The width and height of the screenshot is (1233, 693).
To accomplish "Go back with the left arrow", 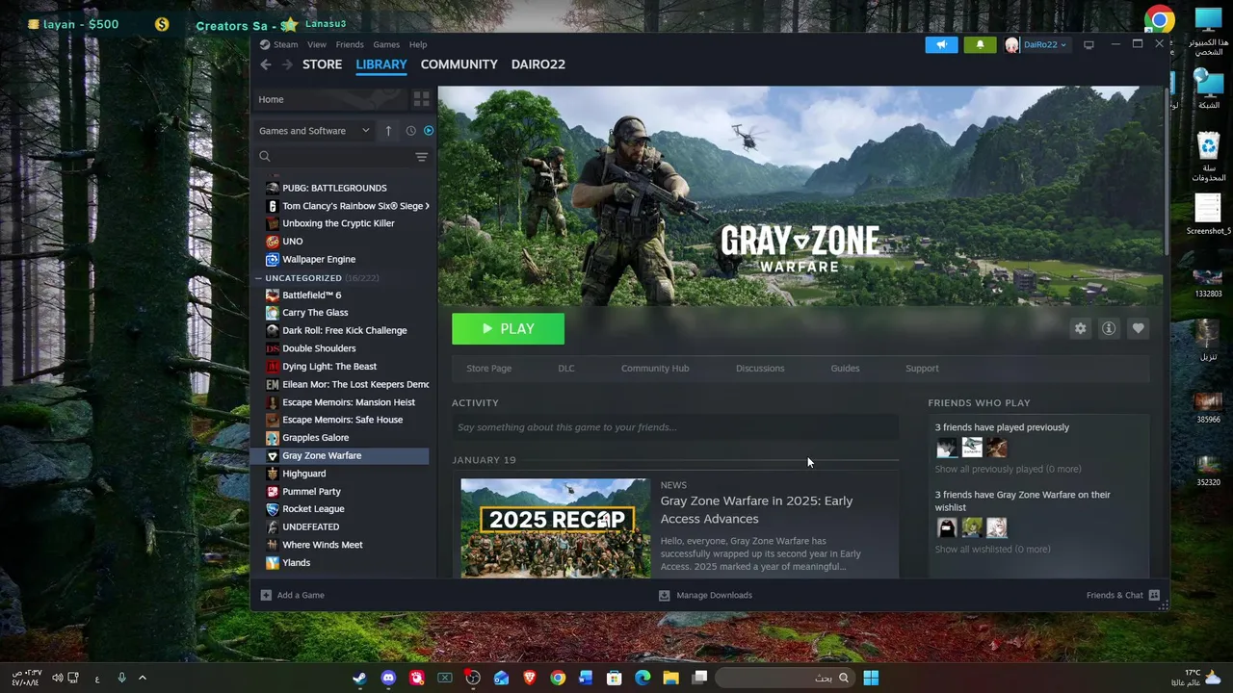I will 266,64.
